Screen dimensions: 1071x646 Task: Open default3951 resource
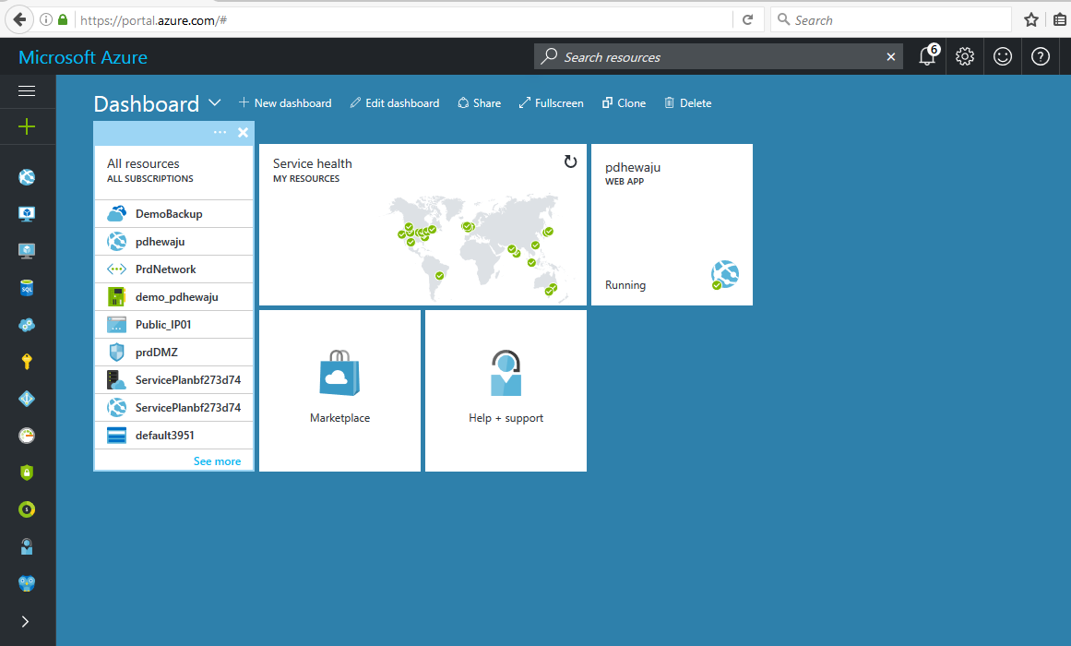173,436
